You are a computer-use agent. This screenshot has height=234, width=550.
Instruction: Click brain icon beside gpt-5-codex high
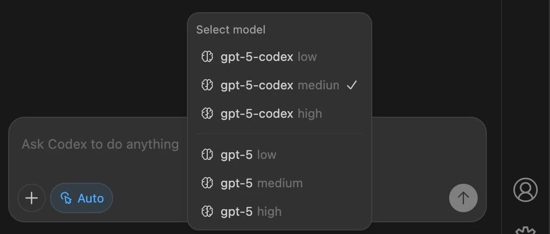coord(207,114)
